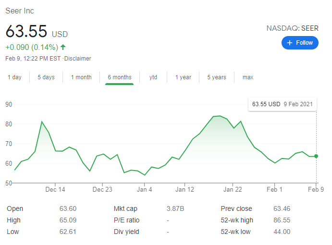Viewport: 332px width, 245px height.
Task: Switch chart to ytd
Action: (x=153, y=77)
